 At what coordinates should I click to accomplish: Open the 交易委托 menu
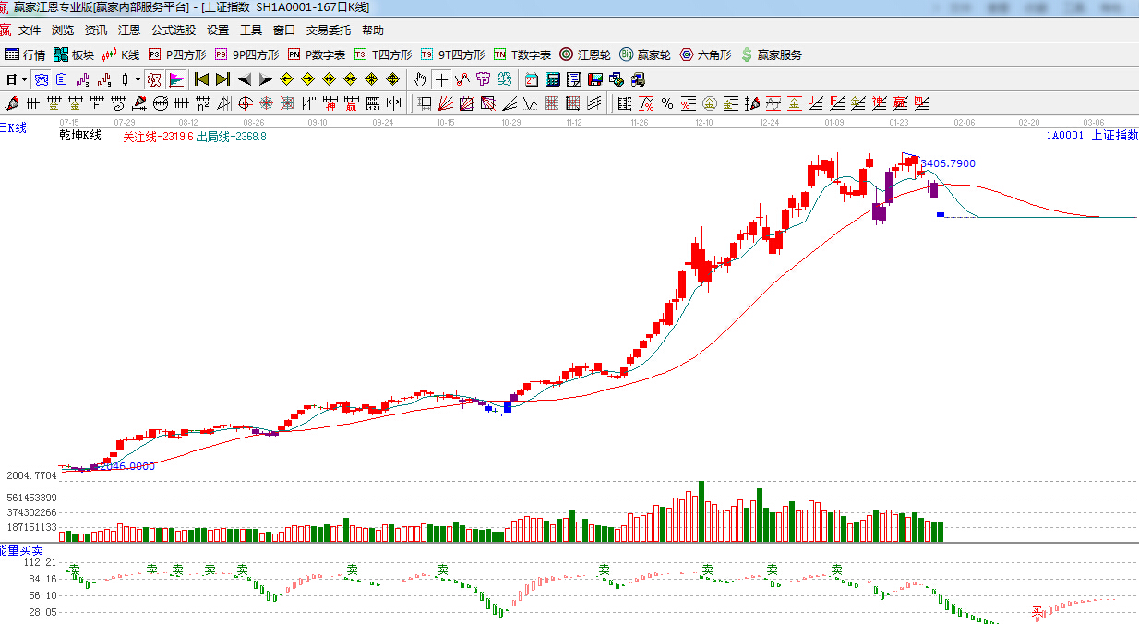(x=329, y=30)
